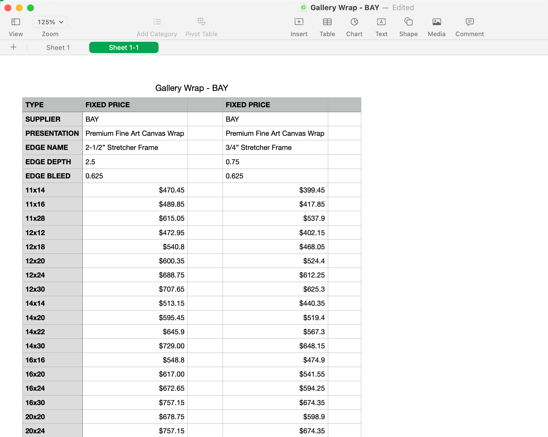Screen dimensions: 548x437
Task: Select the 3/4” Stretcher Frame cell
Action: point(275,147)
